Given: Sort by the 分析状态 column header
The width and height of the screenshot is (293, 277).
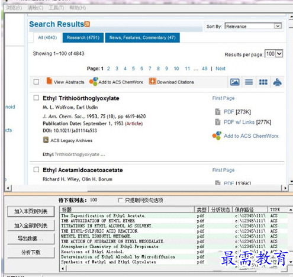Looking at the screenshot, I should click(221, 210).
